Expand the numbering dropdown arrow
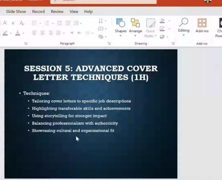Image resolution: width=222 pixels, height=180 pixels. tap(53, 23)
